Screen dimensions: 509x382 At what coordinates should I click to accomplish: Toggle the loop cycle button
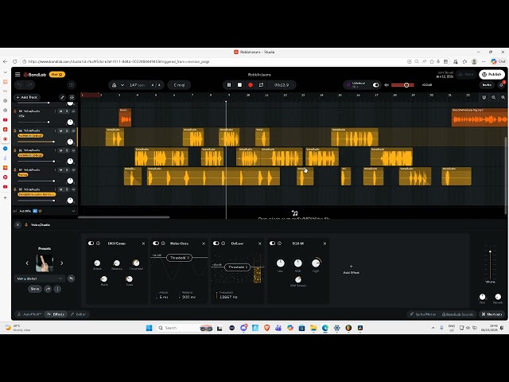261,85
